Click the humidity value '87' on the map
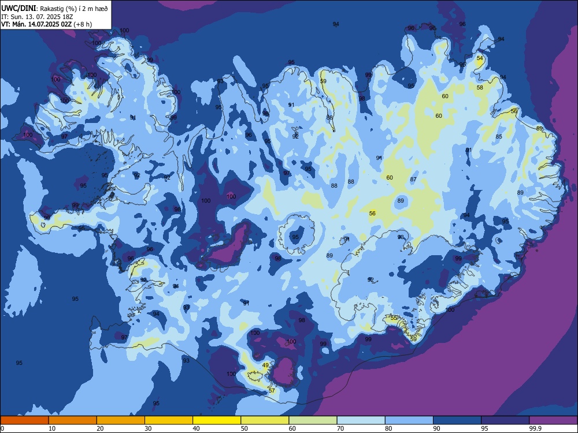The width and height of the screenshot is (578, 433). click(x=413, y=180)
